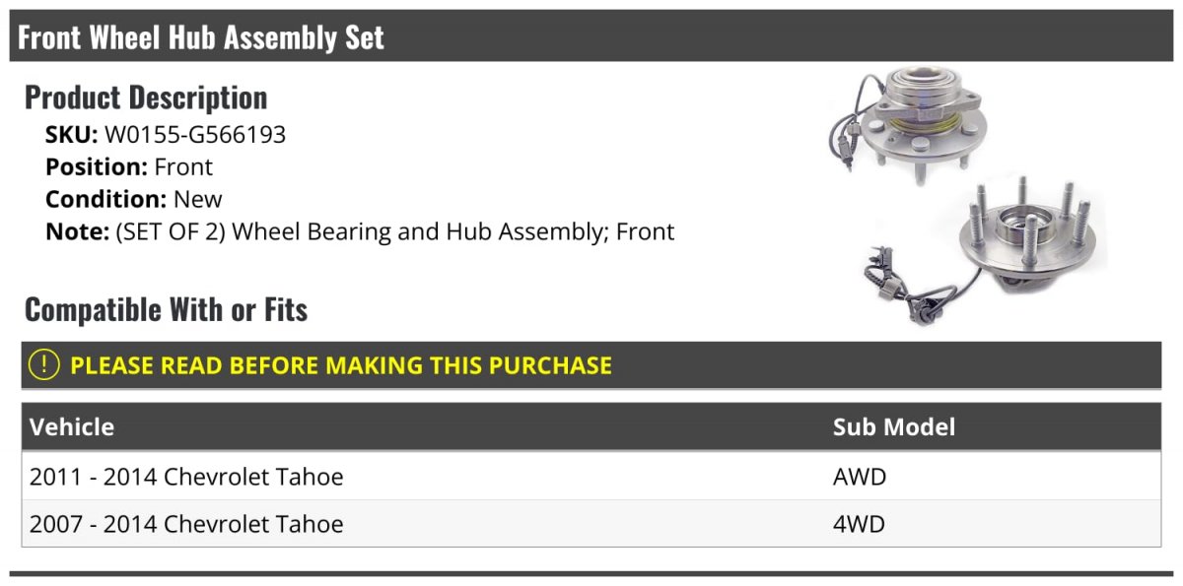Click the Front position value

(x=183, y=167)
